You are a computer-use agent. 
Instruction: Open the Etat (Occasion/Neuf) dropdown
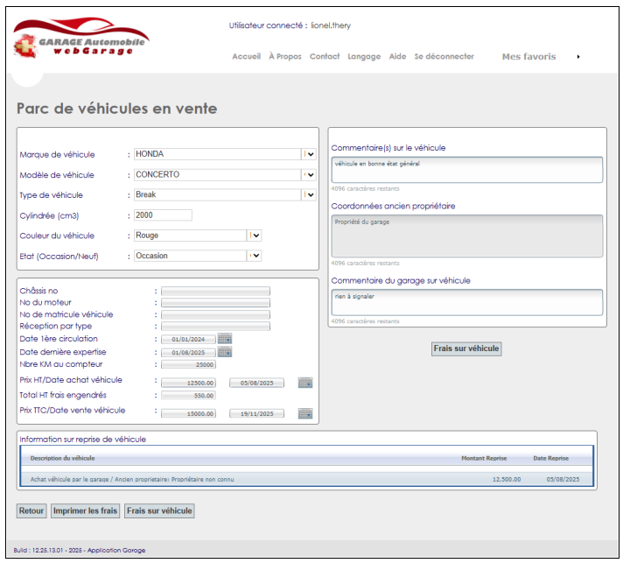255,256
